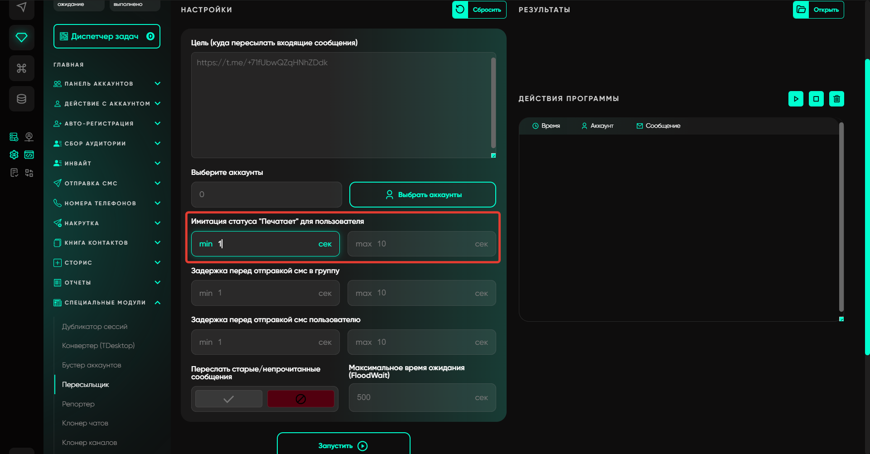The image size is (870, 454).
Task: Click the gear settings icon in sidebar
Action: click(x=14, y=155)
